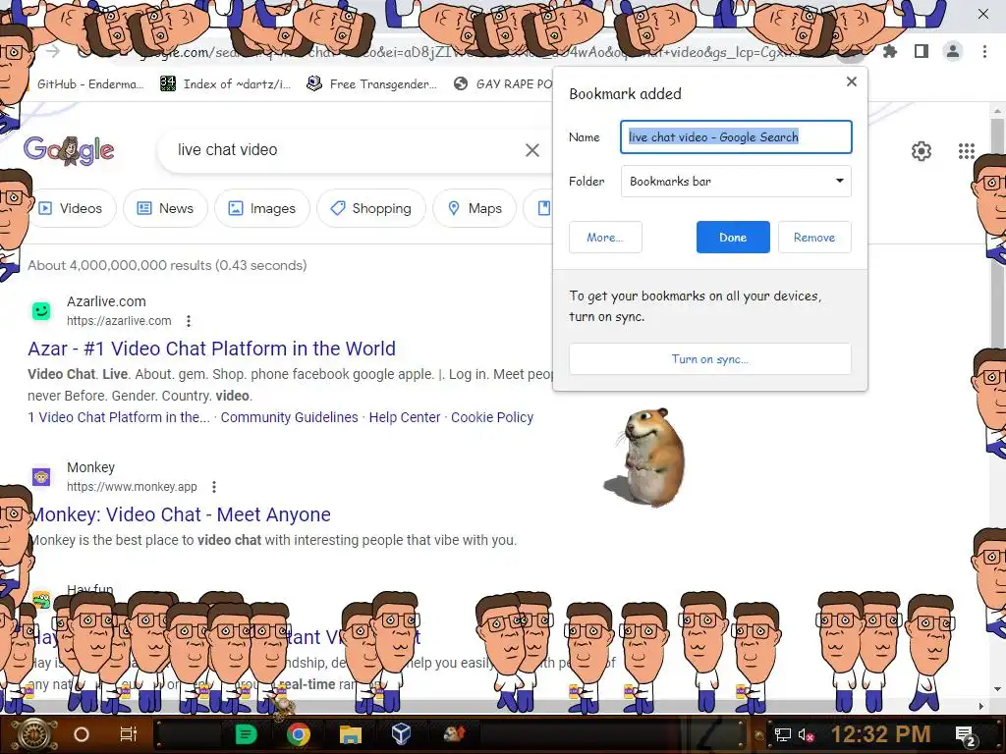
Task: Open Chrome three-dot menu
Action: 984,51
